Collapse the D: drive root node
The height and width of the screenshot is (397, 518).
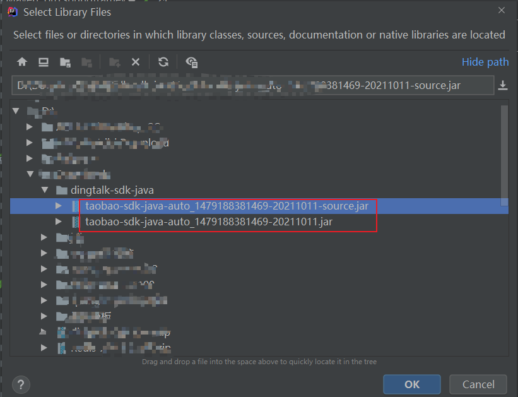coord(16,110)
